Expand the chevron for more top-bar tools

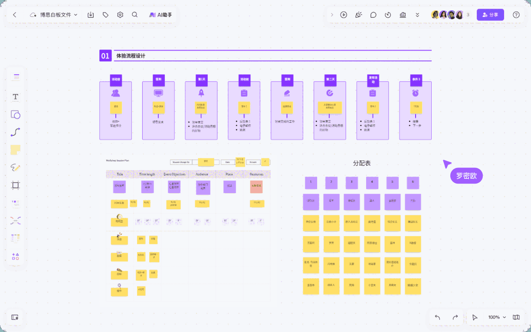(x=417, y=14)
